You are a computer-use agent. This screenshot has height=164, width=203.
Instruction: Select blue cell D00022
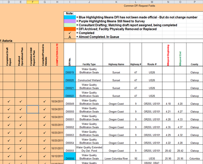click(x=70, y=94)
